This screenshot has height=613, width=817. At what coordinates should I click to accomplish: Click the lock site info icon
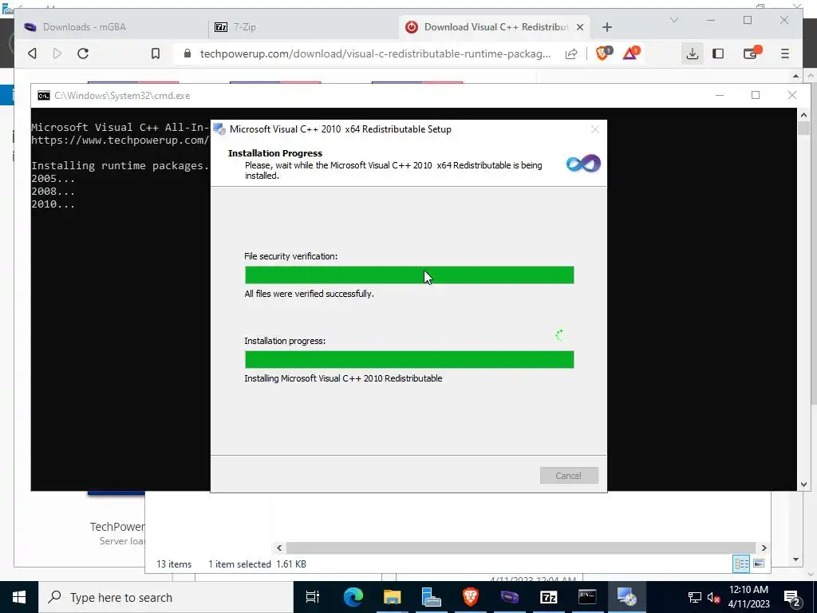(x=187, y=53)
